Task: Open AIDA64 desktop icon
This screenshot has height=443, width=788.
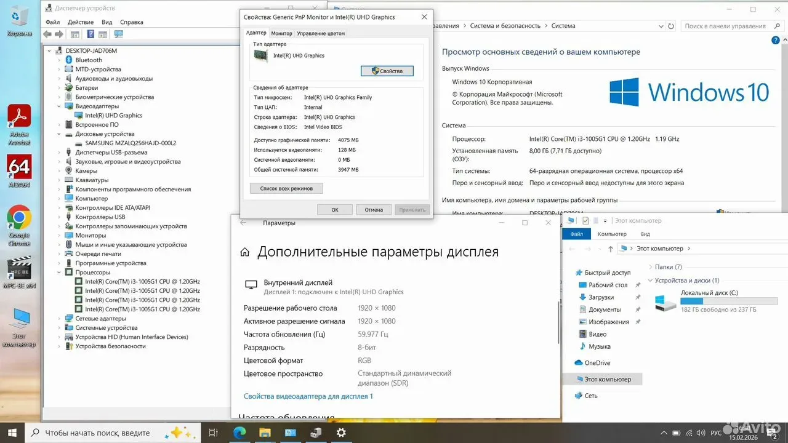Action: click(19, 172)
